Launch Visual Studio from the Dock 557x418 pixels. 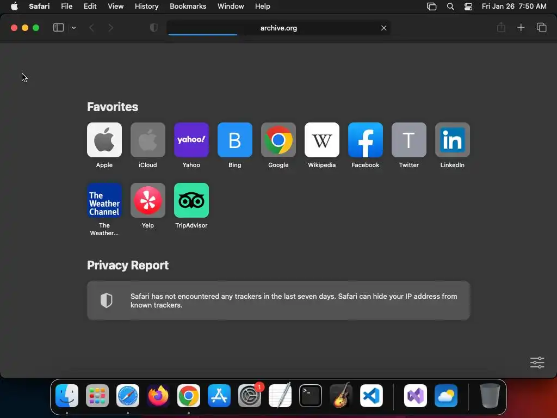click(x=416, y=396)
